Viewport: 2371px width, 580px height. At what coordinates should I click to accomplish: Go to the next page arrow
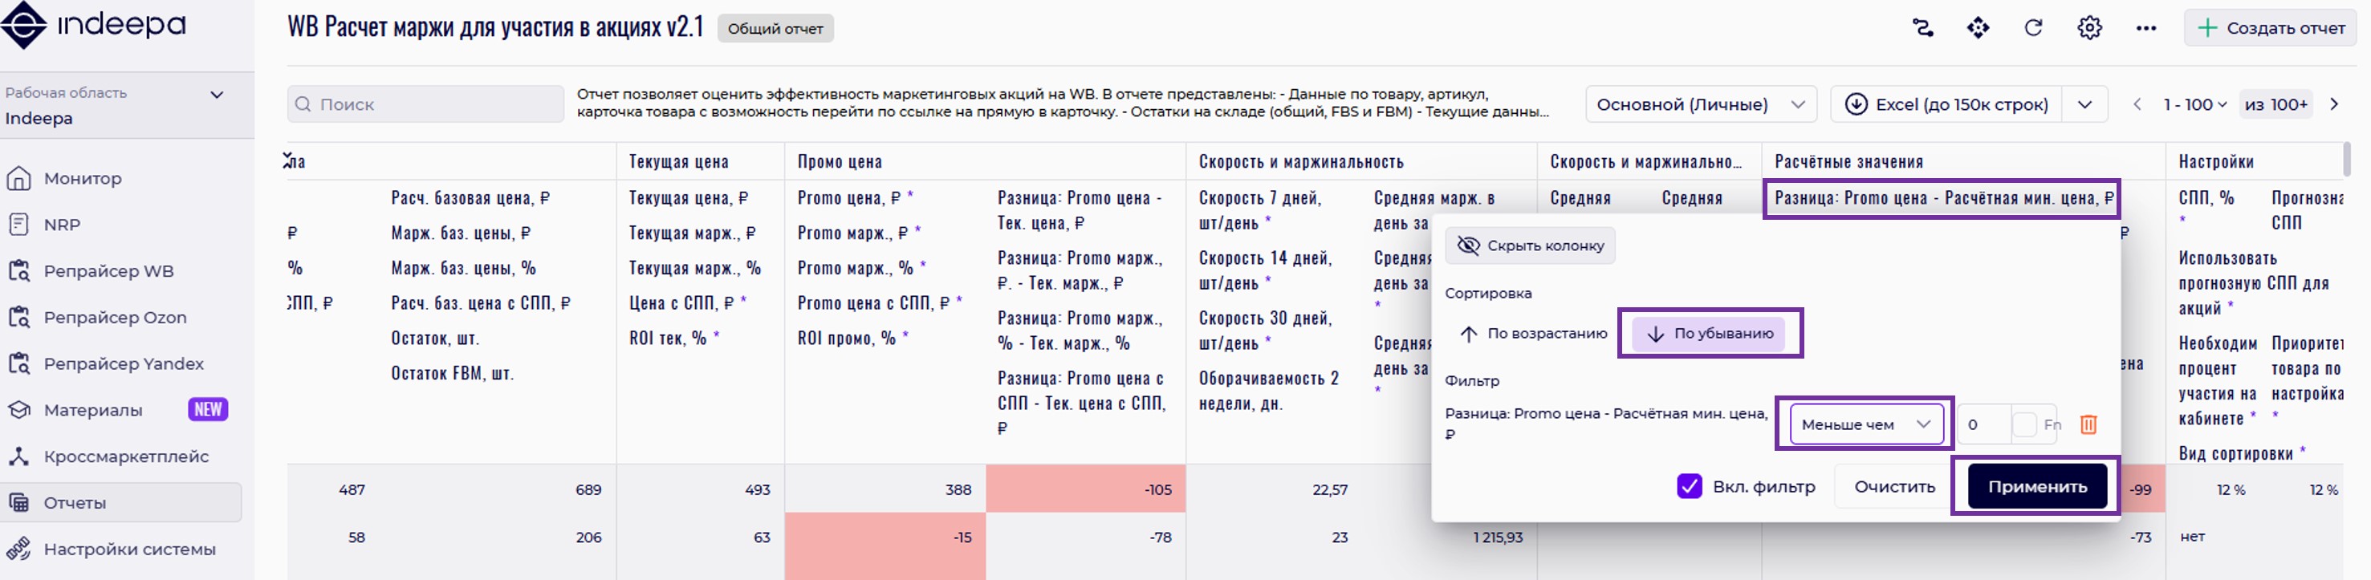coord(2334,104)
